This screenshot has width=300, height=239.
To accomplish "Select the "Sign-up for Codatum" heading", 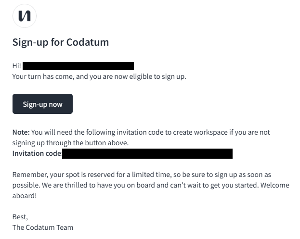I will [x=61, y=42].
